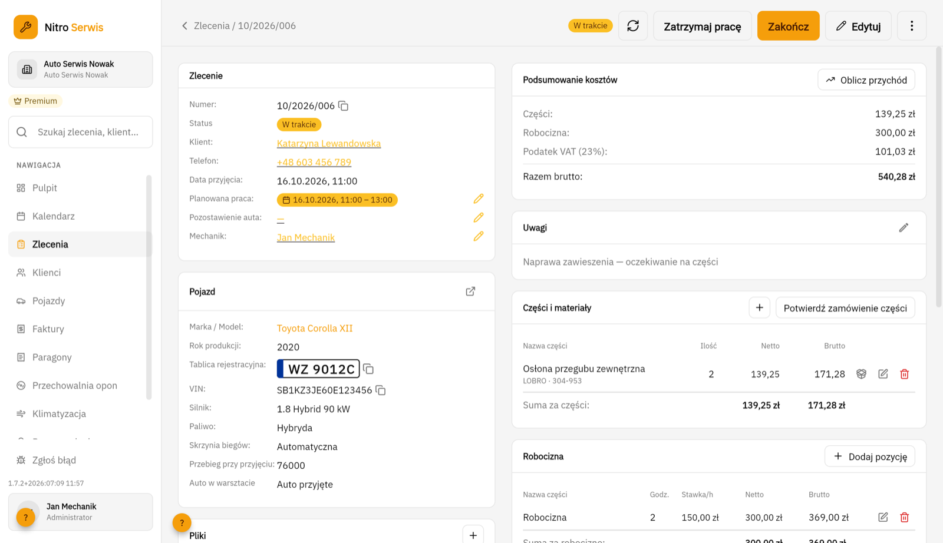Click the package icon for Osłona przegubu
This screenshot has height=543, width=943.
(x=862, y=374)
